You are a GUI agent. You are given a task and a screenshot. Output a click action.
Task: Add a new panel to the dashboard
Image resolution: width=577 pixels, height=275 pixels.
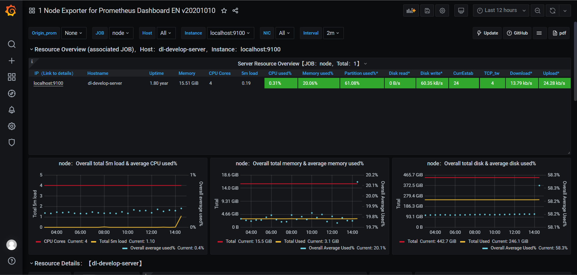pos(411,11)
